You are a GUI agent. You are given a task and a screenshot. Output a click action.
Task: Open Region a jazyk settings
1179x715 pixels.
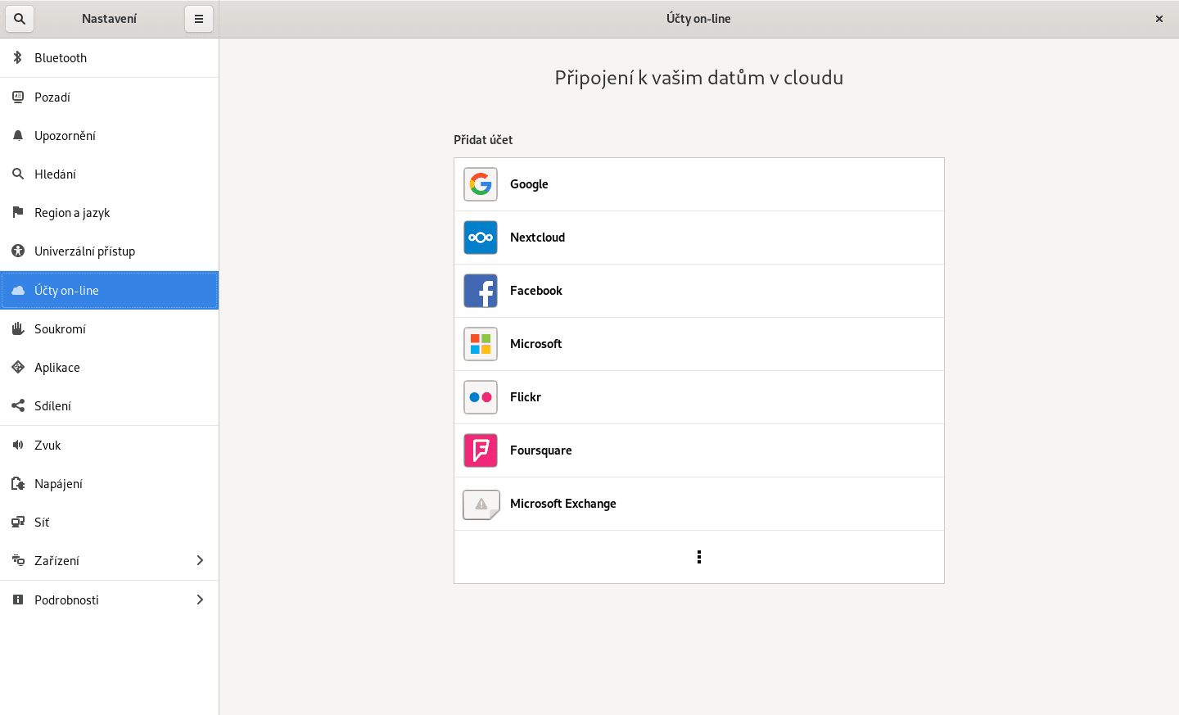click(110, 212)
